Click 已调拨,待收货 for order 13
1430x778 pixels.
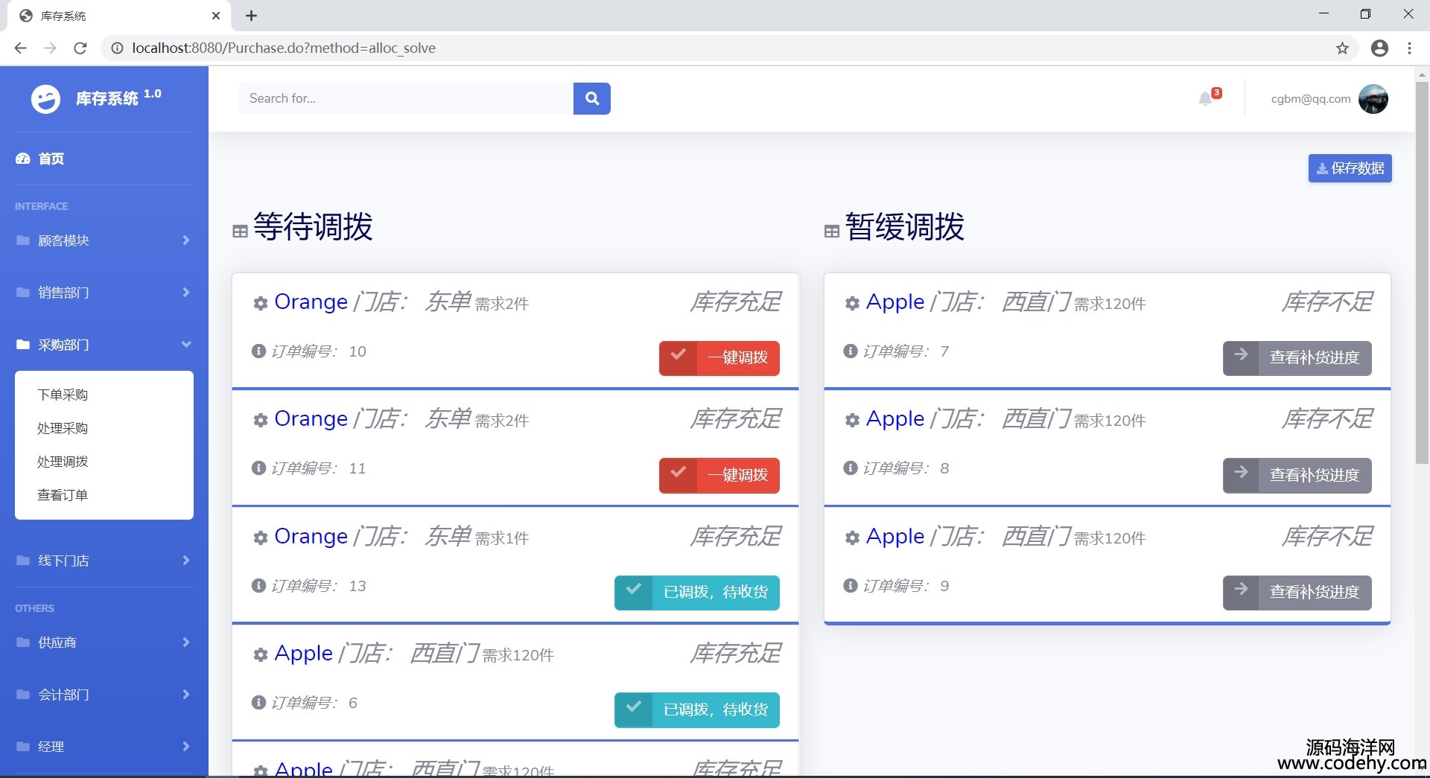pos(696,593)
